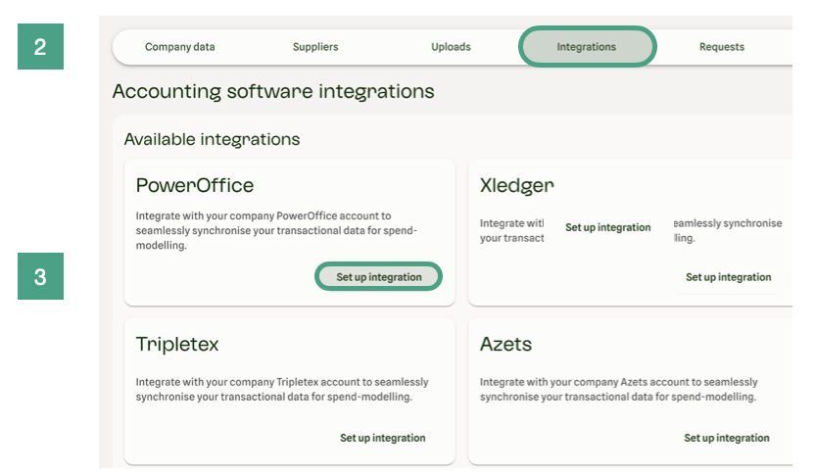This screenshot has height=474, width=815.
Task: Click the PowerOffice integration description text
Action: [276, 230]
